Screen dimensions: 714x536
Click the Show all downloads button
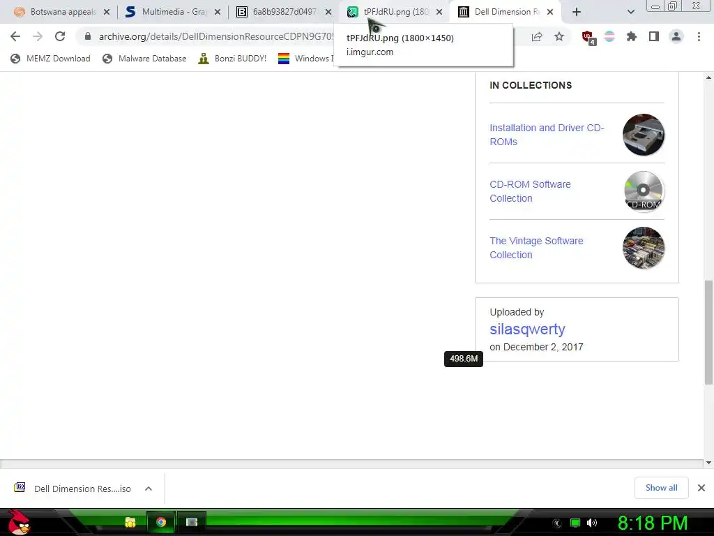(661, 488)
